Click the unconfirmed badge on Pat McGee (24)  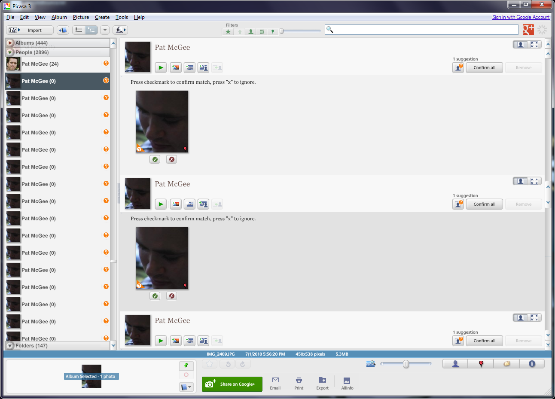[106, 63]
